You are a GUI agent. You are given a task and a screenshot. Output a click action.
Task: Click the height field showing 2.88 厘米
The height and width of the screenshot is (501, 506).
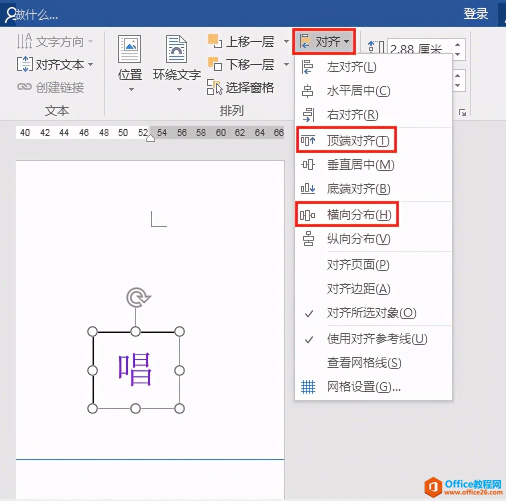pos(419,49)
